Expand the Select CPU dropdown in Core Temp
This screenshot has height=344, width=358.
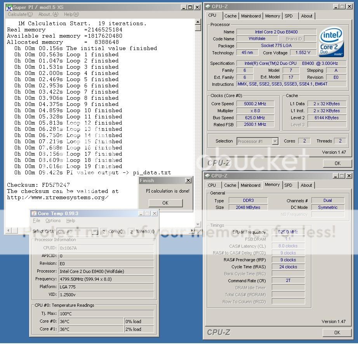(95, 232)
